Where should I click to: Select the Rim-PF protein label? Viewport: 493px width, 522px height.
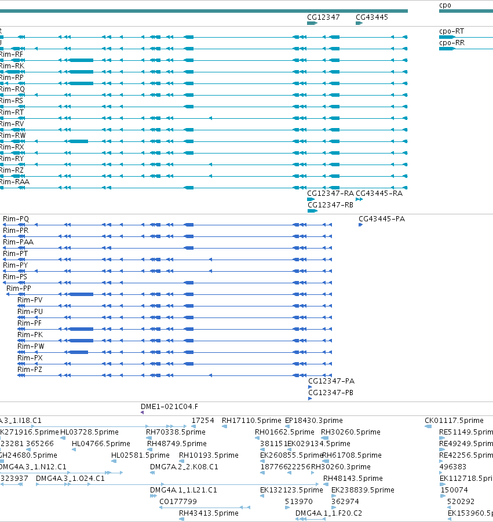[x=30, y=323]
